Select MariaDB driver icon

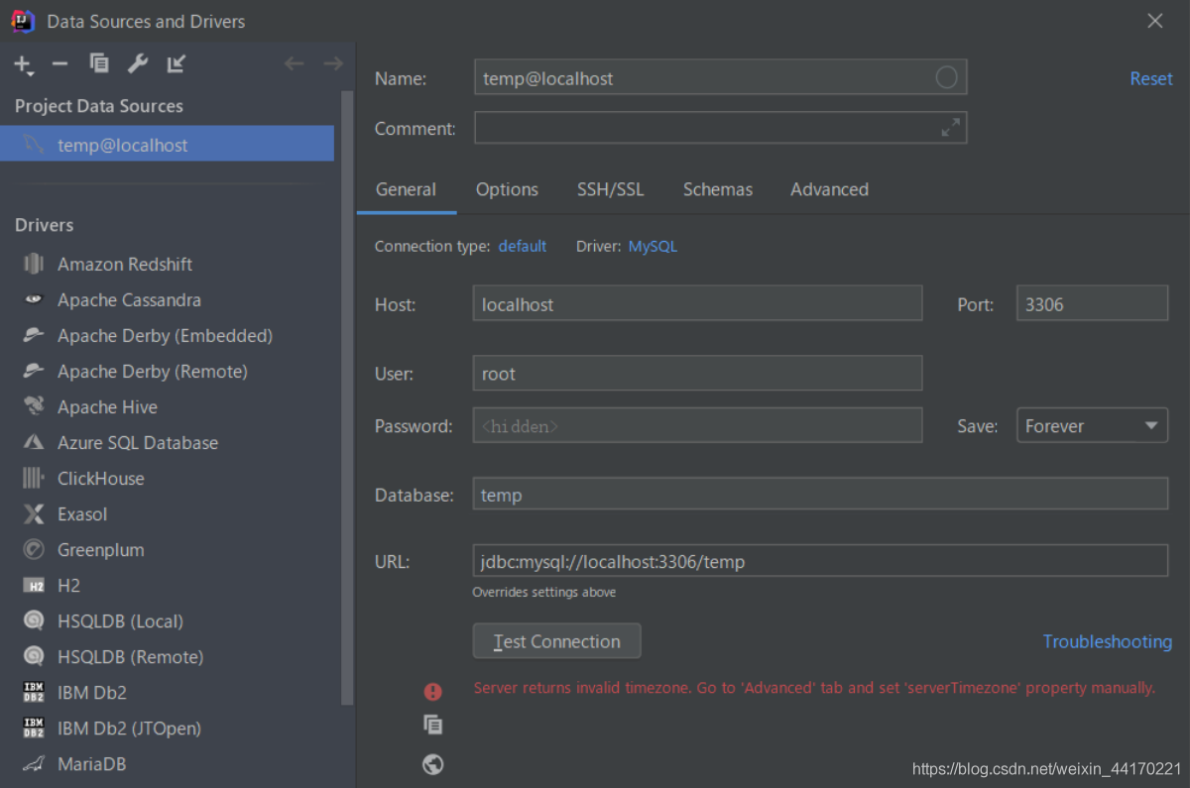[34, 763]
